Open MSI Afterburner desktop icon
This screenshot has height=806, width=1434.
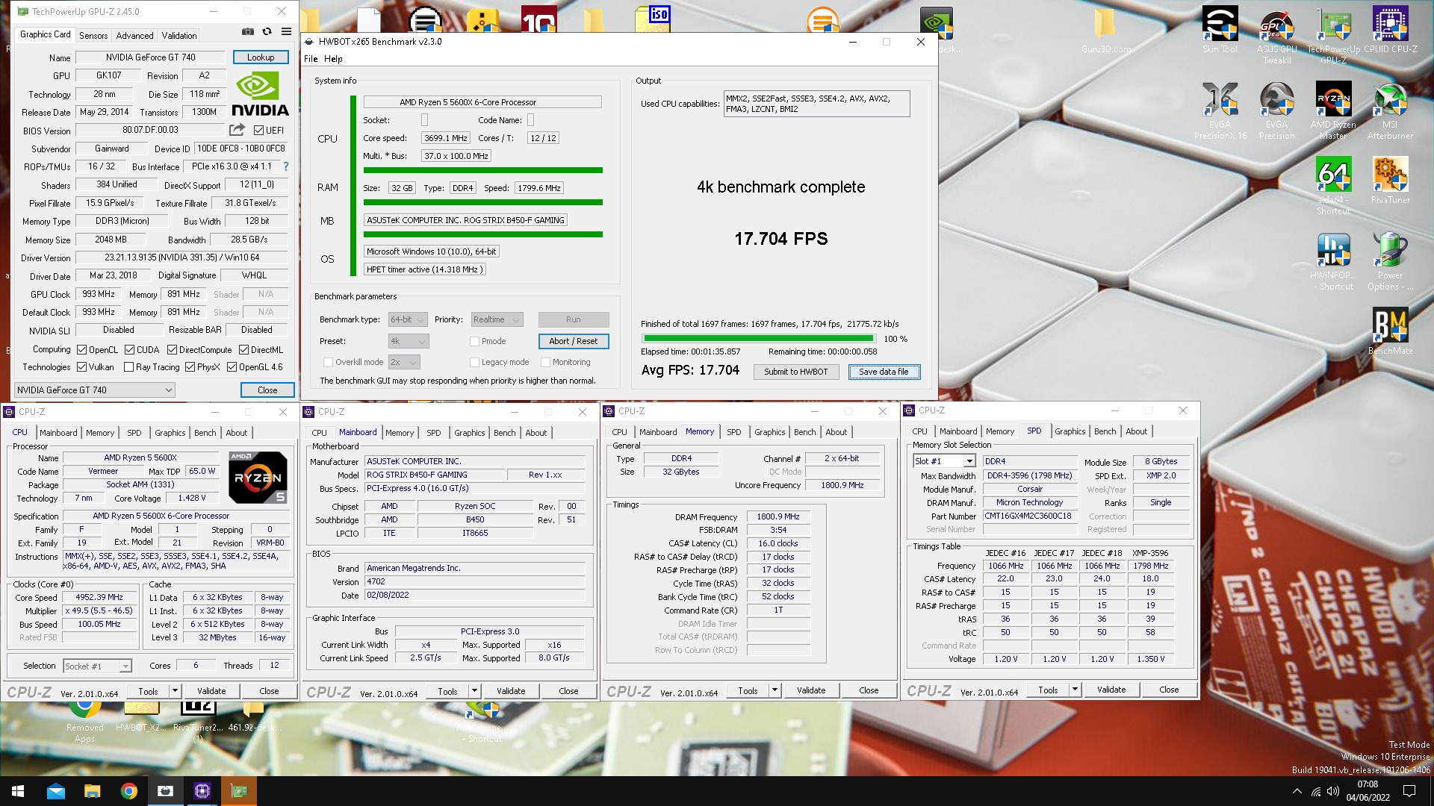click(1390, 110)
